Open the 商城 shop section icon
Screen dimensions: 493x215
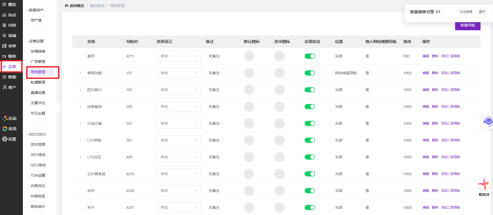pos(4,36)
